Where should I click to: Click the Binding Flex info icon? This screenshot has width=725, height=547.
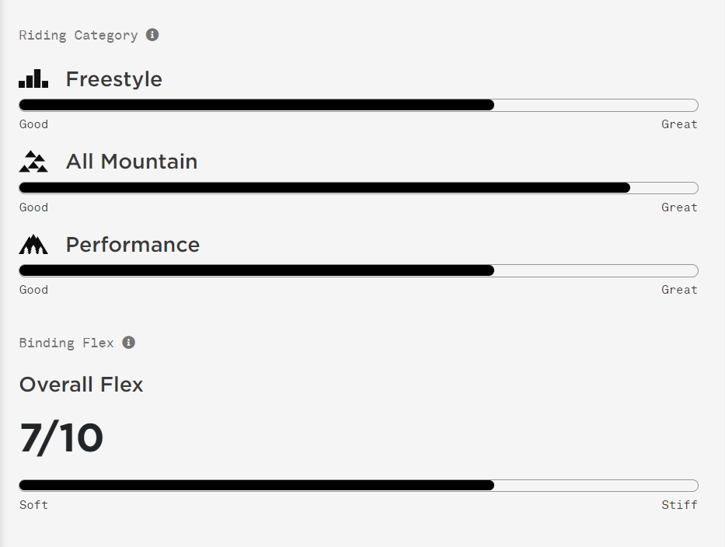coord(128,342)
